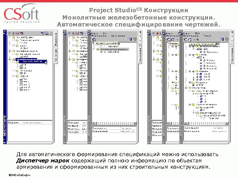This screenshot has width=238, height=179.
Task: Click the help icon in the middle specification panel toolbar
Action: 135,39
